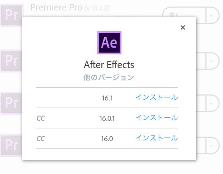Click the second Premiere Pro Pr icon

11,61
